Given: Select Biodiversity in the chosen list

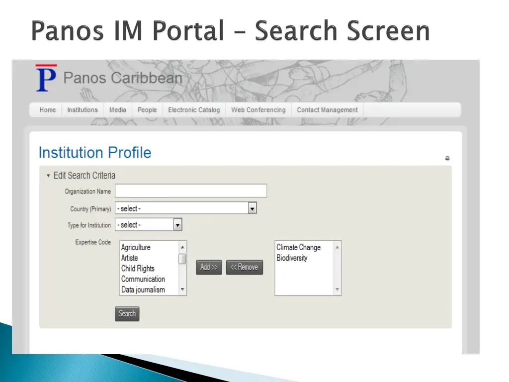Looking at the screenshot, I should 292,258.
